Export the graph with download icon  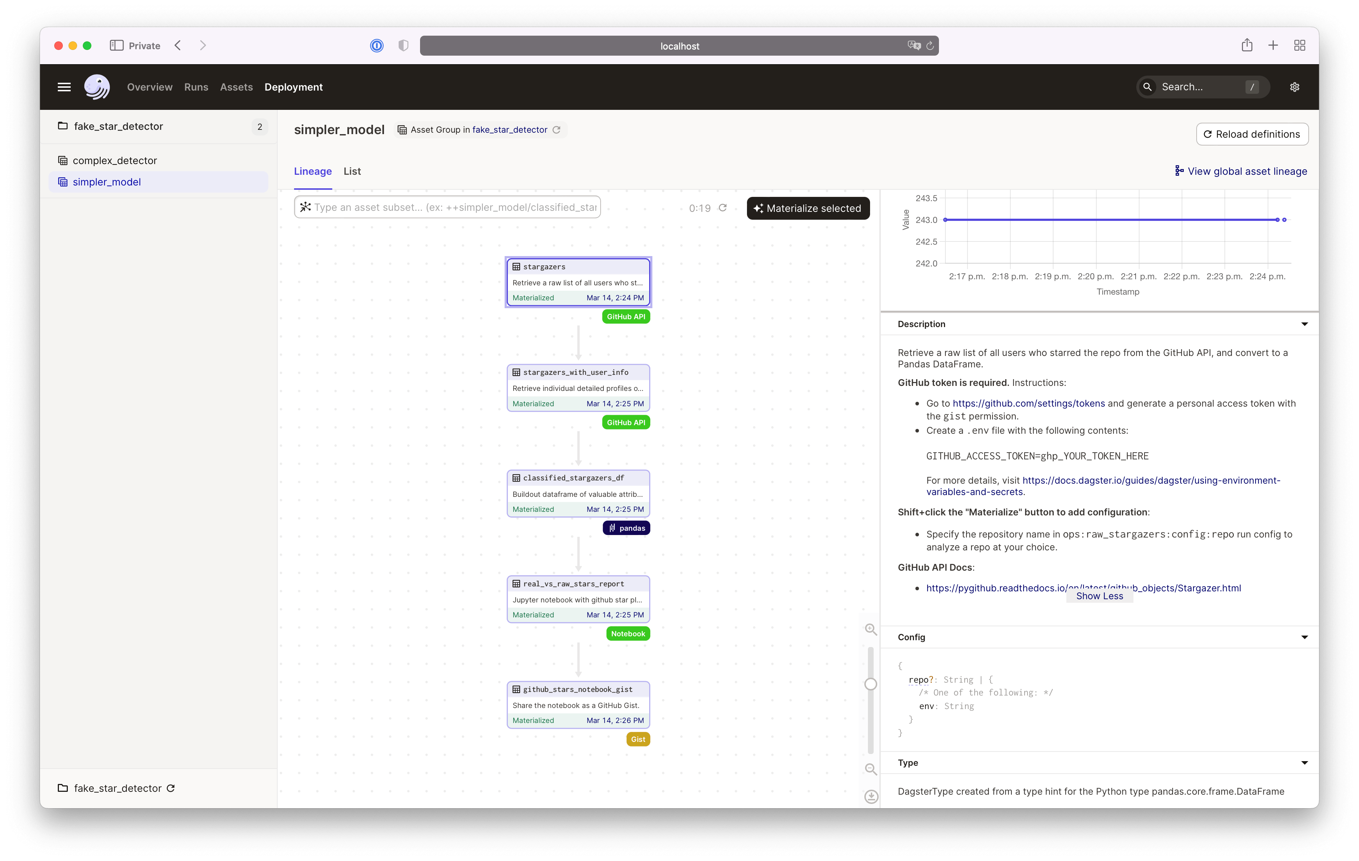click(871, 796)
